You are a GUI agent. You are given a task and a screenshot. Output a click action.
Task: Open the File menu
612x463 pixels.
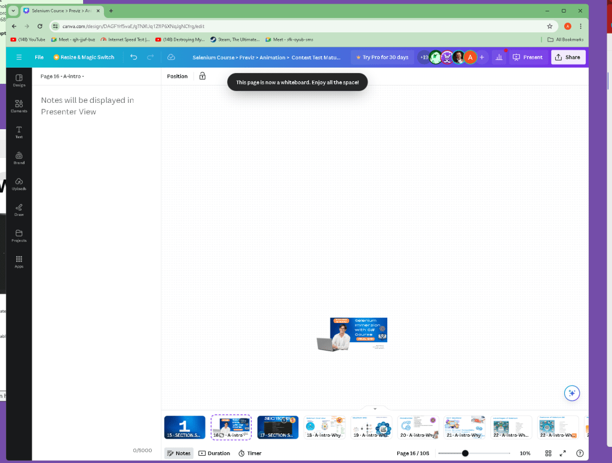pos(39,57)
